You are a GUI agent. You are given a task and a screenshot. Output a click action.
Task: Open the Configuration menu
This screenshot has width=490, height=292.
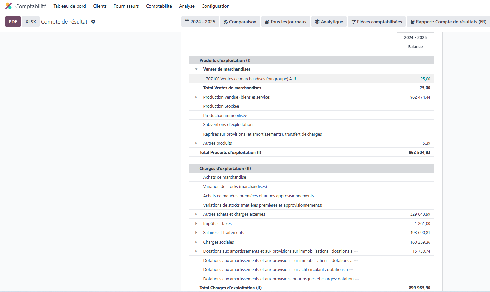point(215,6)
